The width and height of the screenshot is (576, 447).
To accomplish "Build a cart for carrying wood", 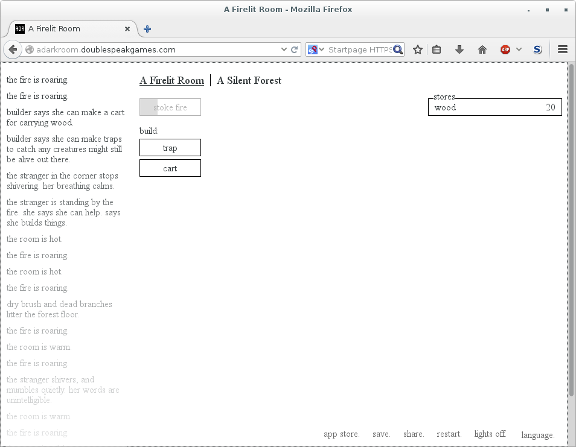I will click(x=170, y=168).
